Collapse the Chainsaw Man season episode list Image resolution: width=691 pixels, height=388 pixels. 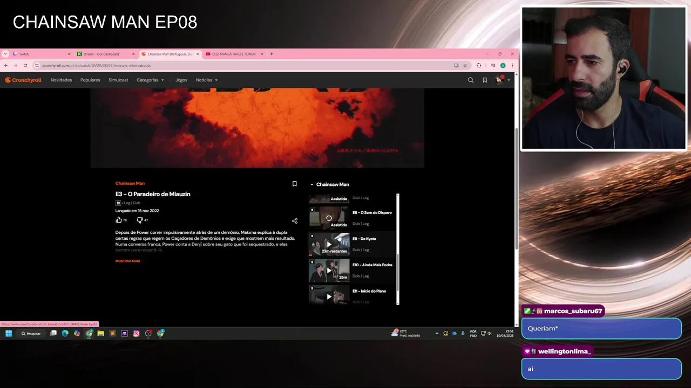[329, 184]
